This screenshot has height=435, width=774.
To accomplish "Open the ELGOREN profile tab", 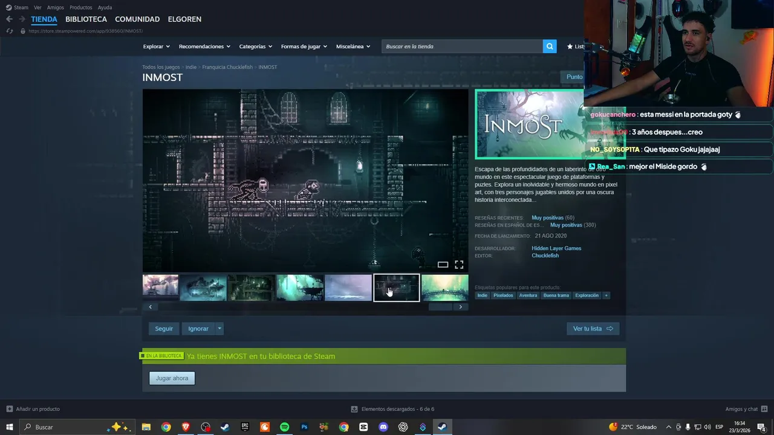I will click(184, 19).
